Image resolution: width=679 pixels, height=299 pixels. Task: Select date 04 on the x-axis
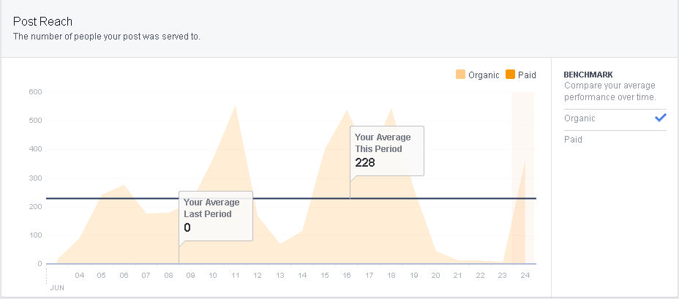click(x=79, y=276)
